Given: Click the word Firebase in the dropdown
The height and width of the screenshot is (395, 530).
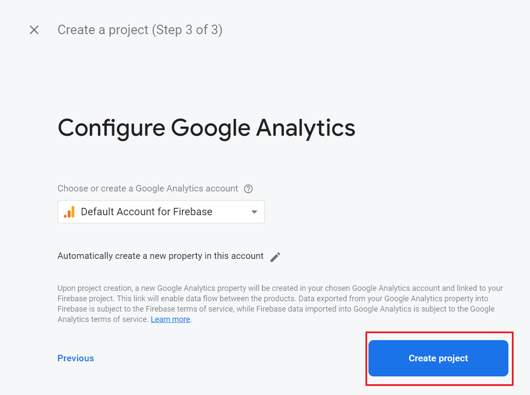Looking at the screenshot, I should tap(193, 212).
